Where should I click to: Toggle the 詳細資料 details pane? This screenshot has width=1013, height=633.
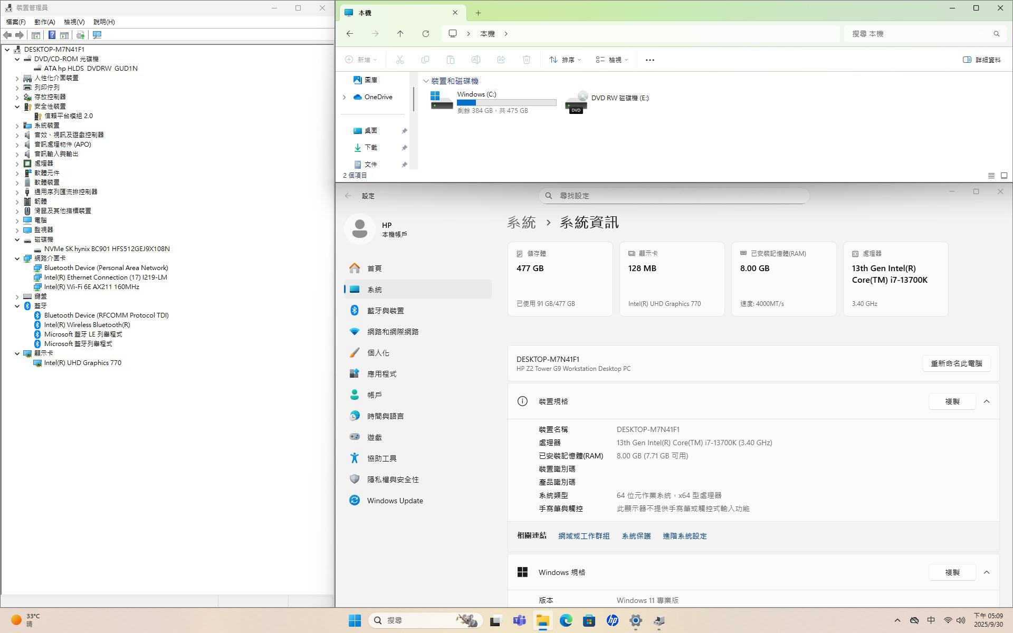pyautogui.click(x=981, y=60)
